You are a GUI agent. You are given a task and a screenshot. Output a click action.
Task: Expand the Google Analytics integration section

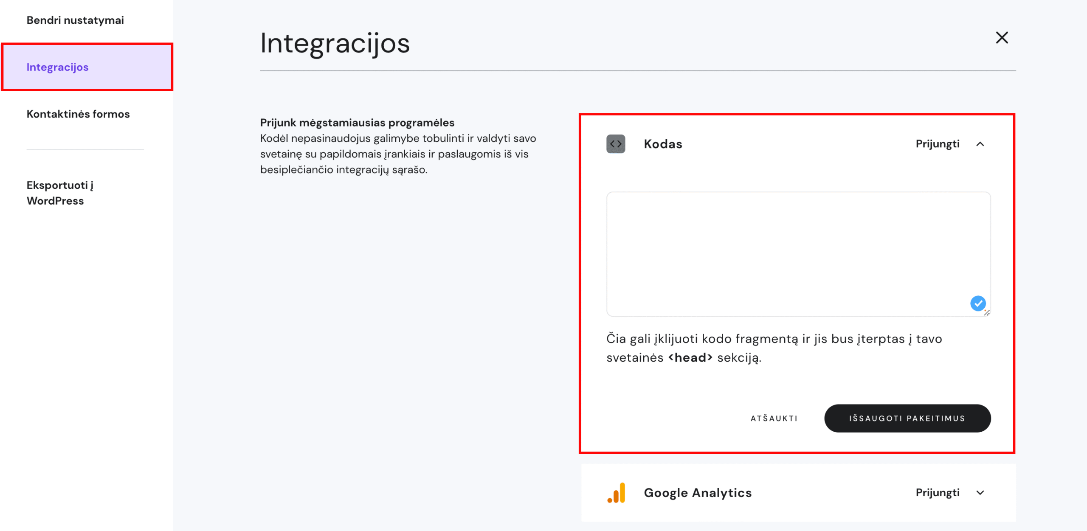(980, 492)
